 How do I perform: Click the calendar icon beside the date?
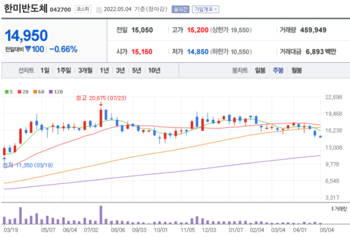point(99,10)
